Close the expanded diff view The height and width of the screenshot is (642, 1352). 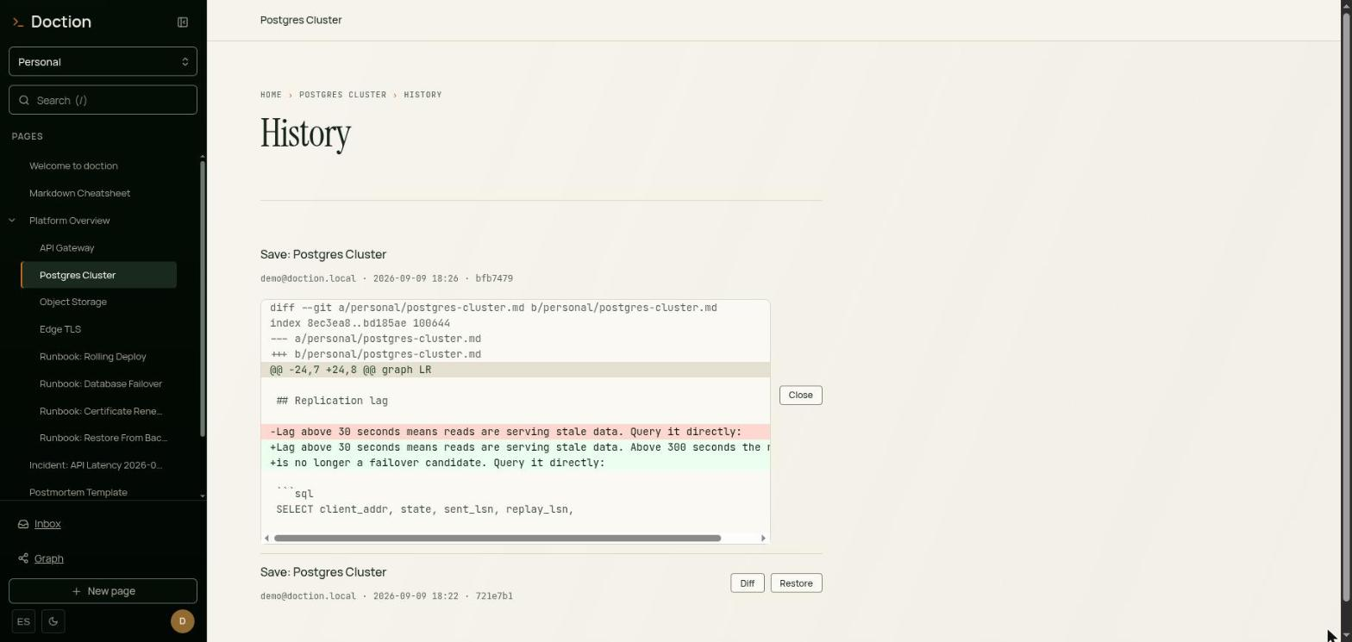(x=800, y=395)
